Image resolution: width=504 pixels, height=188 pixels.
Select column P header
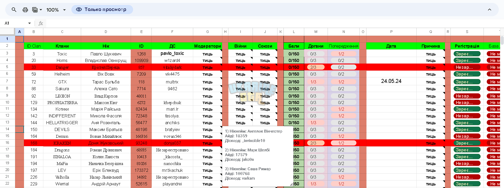[391, 32]
